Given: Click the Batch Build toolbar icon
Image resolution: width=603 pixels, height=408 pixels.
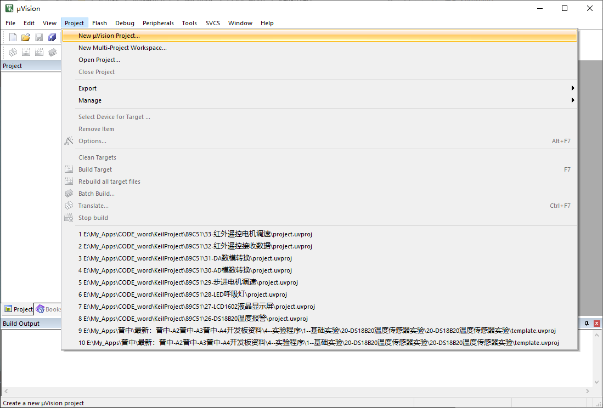Looking at the screenshot, I should (x=52, y=52).
